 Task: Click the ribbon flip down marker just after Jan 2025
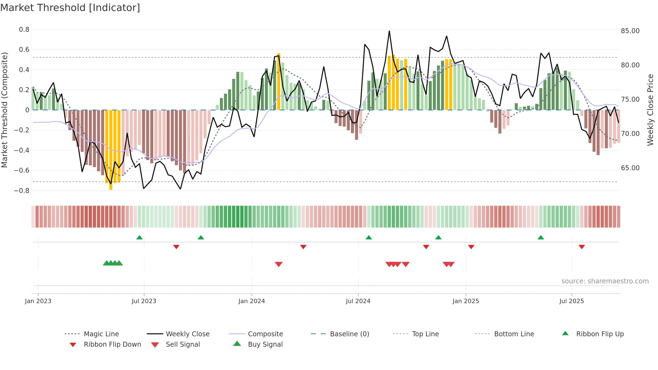(471, 247)
